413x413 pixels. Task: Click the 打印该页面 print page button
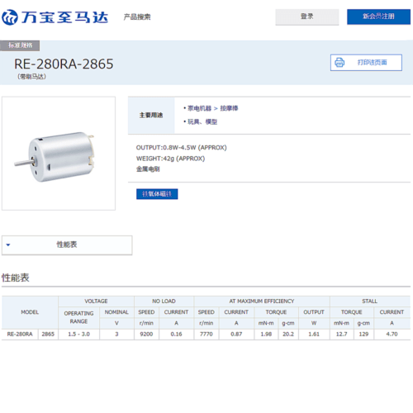click(366, 63)
